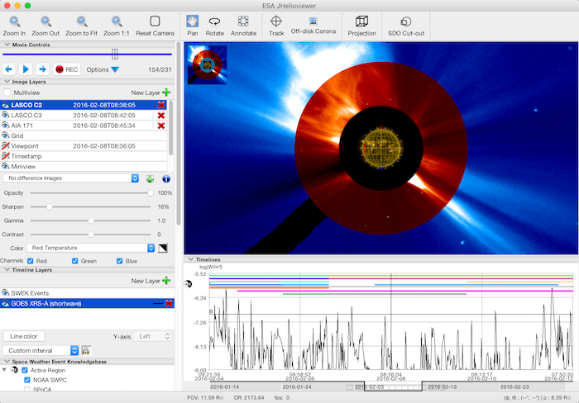This screenshot has width=579, height=403.
Task: Uncheck the Blue channel
Action: pos(120,261)
